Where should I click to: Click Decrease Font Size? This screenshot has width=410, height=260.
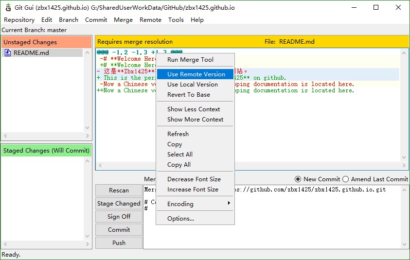tap(195, 179)
